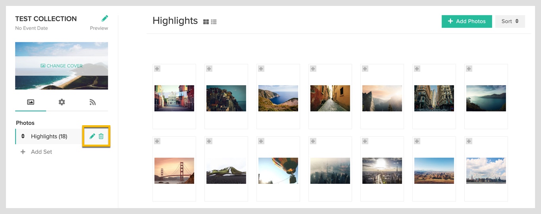The height and width of the screenshot is (214, 541).
Task: Click move handle on Golden Gate Bridge photo
Action: (x=157, y=141)
